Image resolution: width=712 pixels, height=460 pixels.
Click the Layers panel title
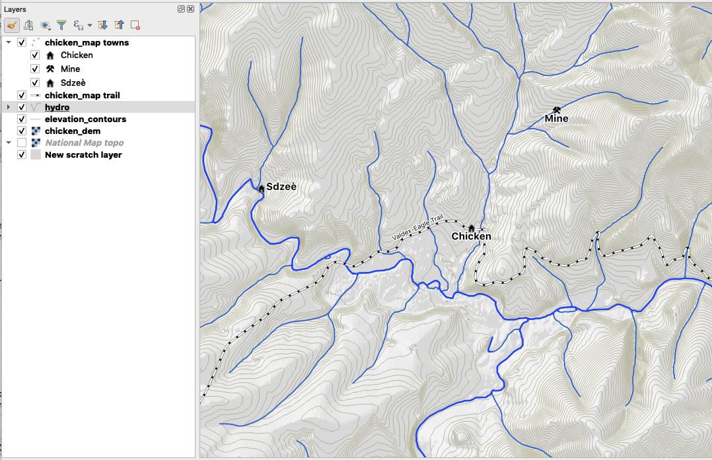tap(15, 9)
